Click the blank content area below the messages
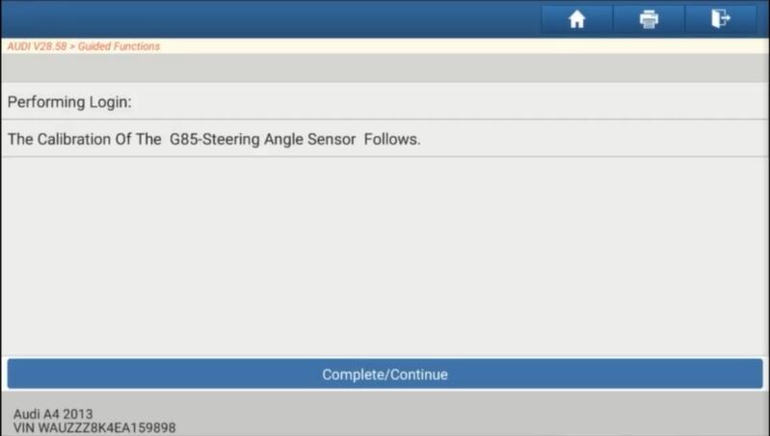 click(385, 256)
